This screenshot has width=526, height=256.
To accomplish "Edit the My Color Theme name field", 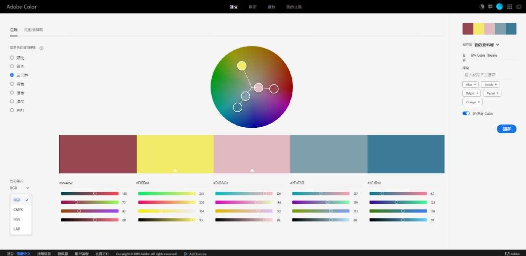I will 493,55.
